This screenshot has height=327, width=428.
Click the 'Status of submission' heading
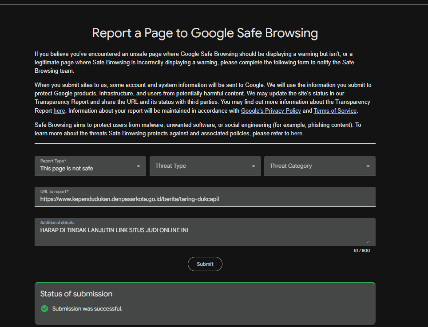[x=76, y=294]
